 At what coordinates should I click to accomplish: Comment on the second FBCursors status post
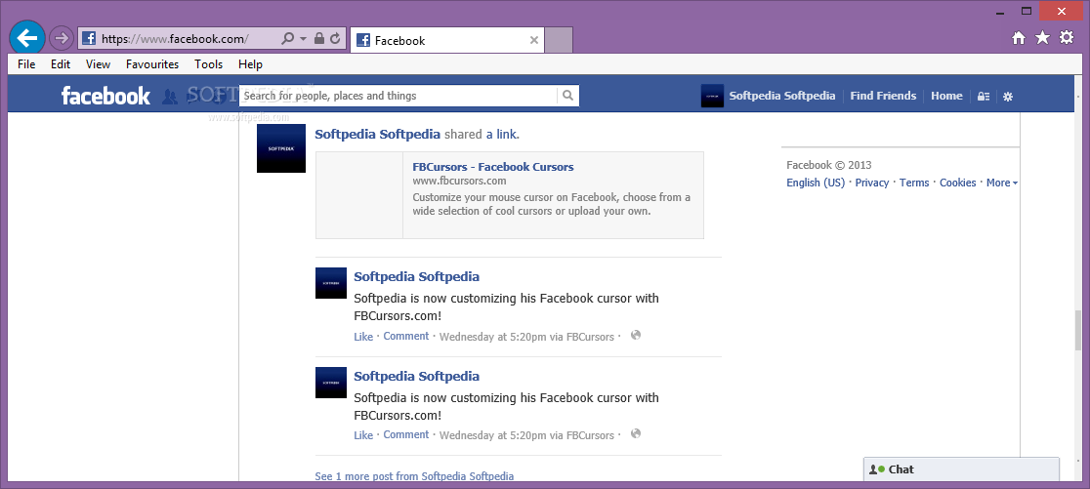click(x=406, y=434)
